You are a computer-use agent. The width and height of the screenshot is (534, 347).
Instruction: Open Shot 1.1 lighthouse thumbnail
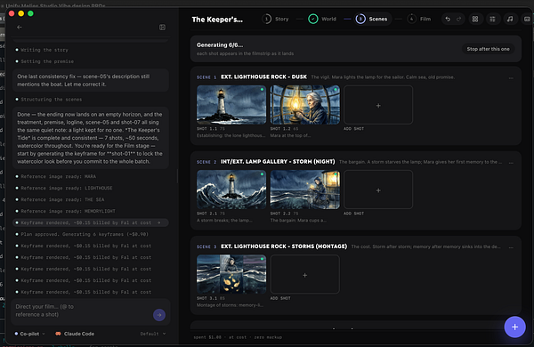(x=231, y=105)
